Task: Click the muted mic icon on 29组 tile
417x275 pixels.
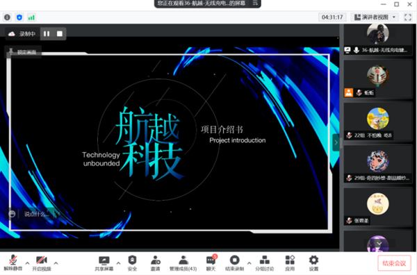Action: coord(349,178)
